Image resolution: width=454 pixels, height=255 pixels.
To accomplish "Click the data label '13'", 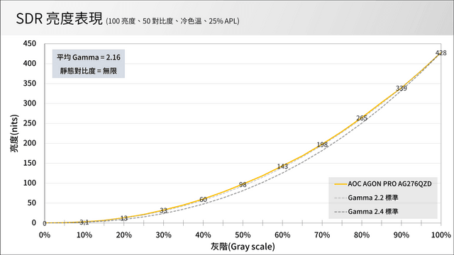I will tap(124, 218).
